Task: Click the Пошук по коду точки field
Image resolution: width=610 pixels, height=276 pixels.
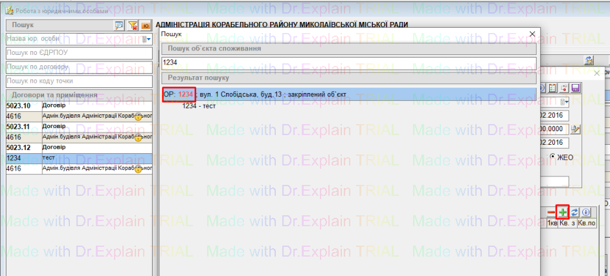Action: [x=78, y=81]
